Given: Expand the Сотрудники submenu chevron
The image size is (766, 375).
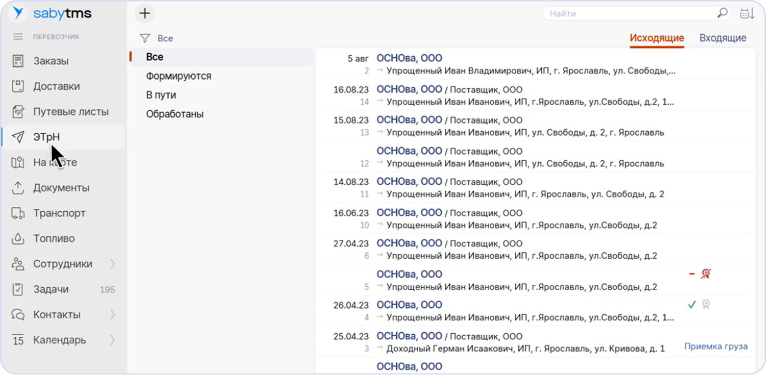Looking at the screenshot, I should point(112,264).
